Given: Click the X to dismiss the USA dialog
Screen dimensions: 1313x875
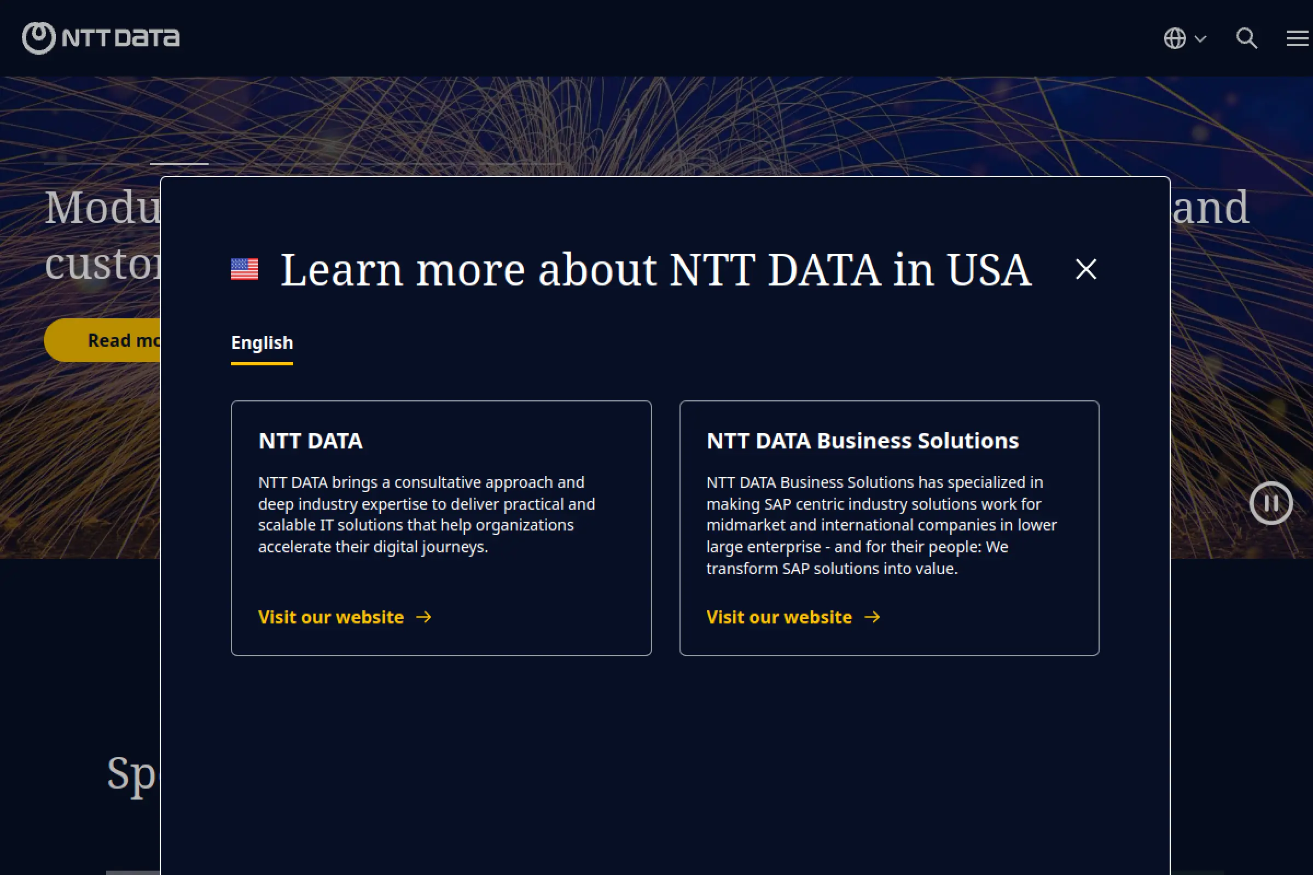Looking at the screenshot, I should [1085, 270].
